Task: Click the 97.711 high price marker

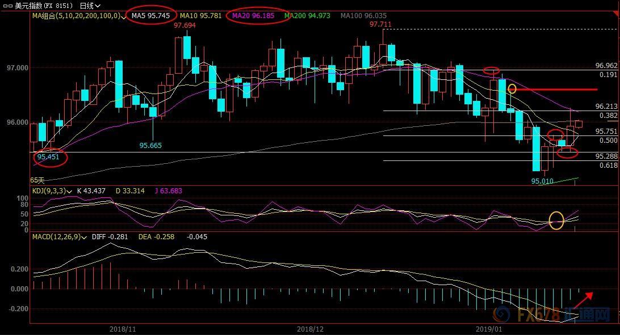Action: (380, 24)
